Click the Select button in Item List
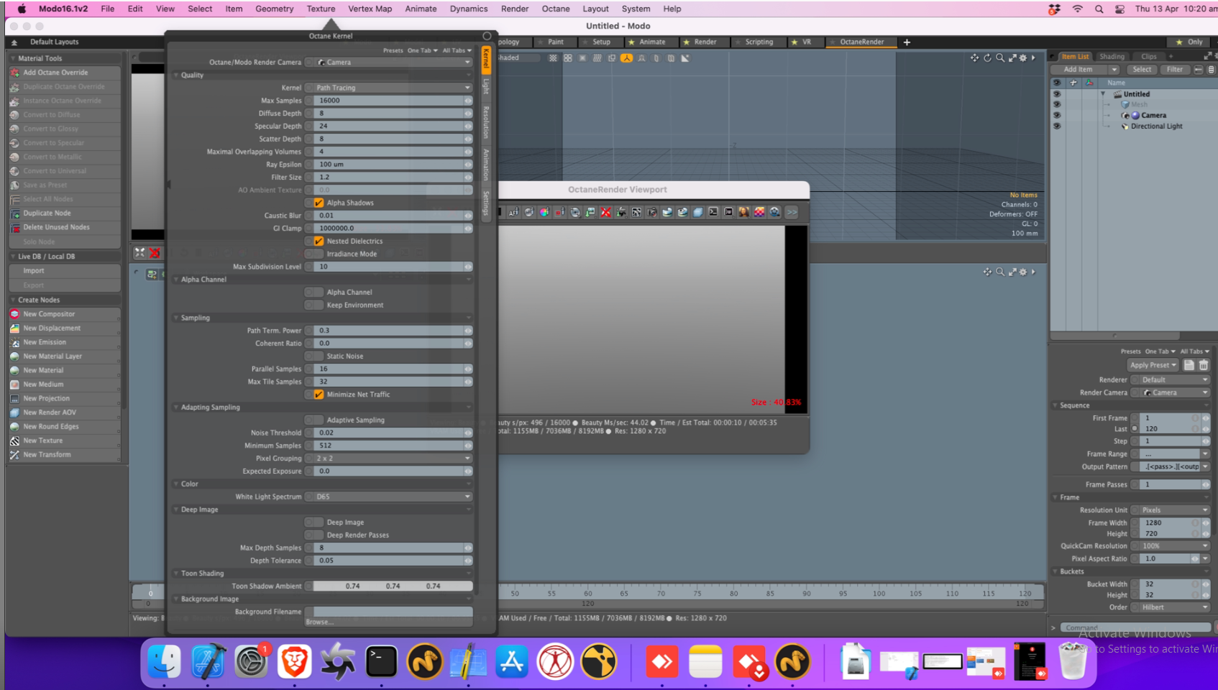 pos(1142,70)
